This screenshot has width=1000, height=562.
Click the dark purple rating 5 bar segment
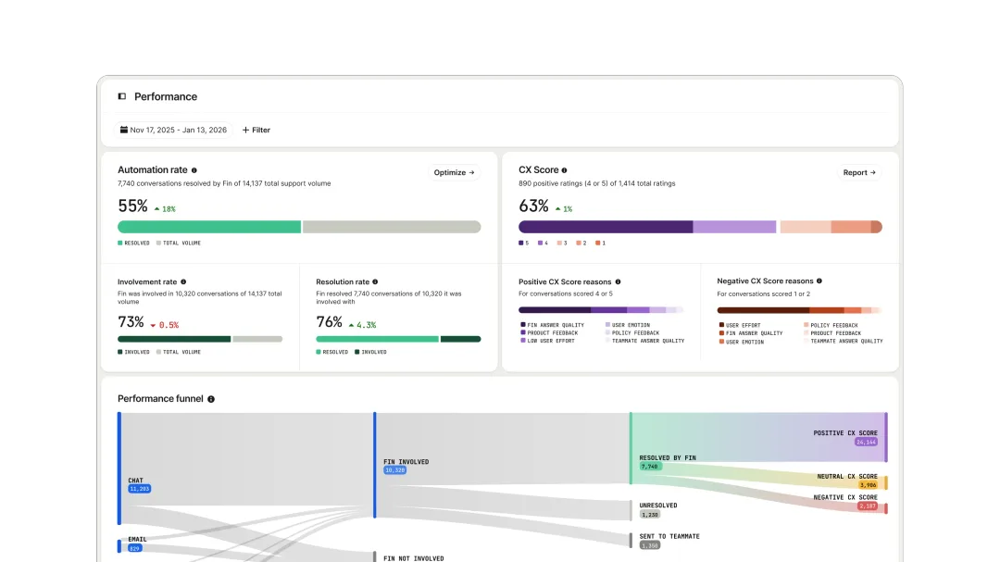tap(606, 227)
